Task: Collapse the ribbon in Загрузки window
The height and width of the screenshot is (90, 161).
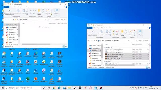Action: (x=148, y=28)
